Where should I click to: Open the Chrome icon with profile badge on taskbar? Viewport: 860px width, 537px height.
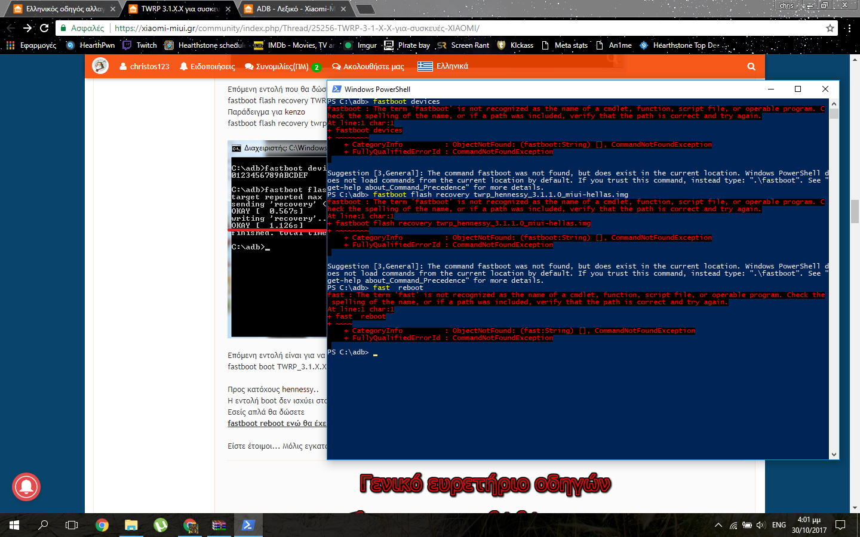pos(190,525)
